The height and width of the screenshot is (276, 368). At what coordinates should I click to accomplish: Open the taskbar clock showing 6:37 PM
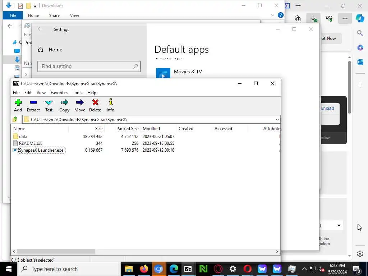click(x=337, y=269)
